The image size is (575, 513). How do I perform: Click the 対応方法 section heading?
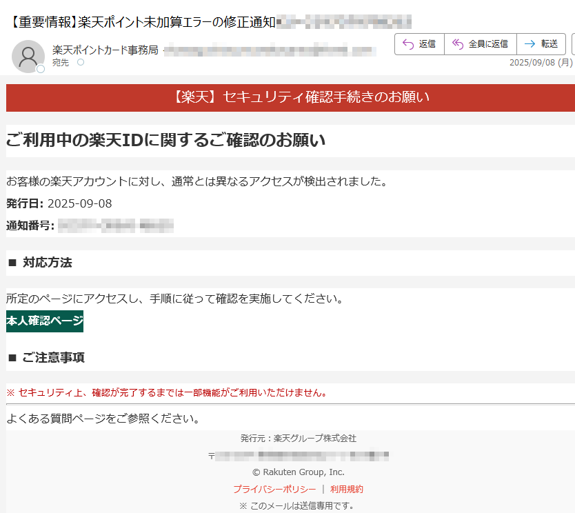point(48,263)
